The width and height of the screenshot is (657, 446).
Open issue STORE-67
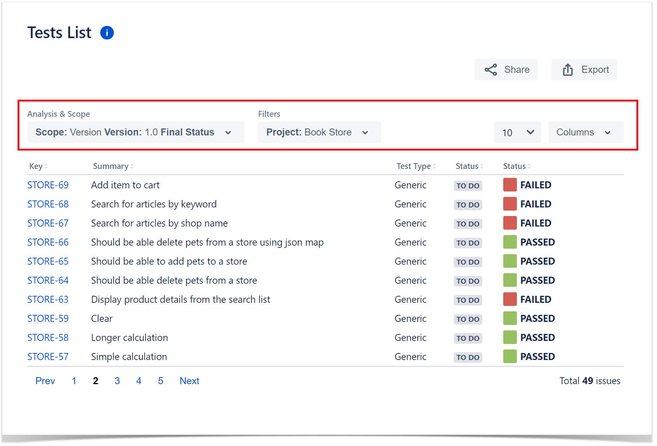[48, 223]
